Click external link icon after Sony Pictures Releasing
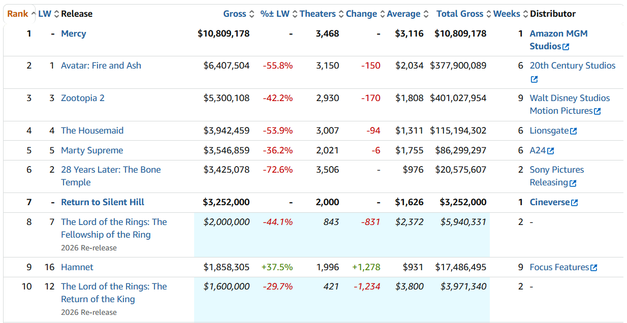 tap(573, 183)
